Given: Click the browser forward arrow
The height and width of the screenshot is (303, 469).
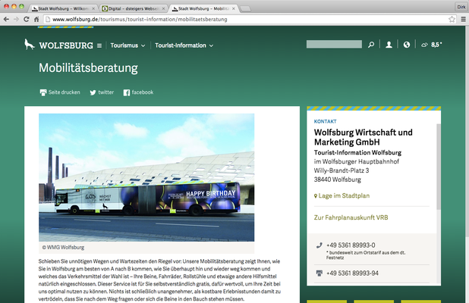Looking at the screenshot, I should [16, 20].
